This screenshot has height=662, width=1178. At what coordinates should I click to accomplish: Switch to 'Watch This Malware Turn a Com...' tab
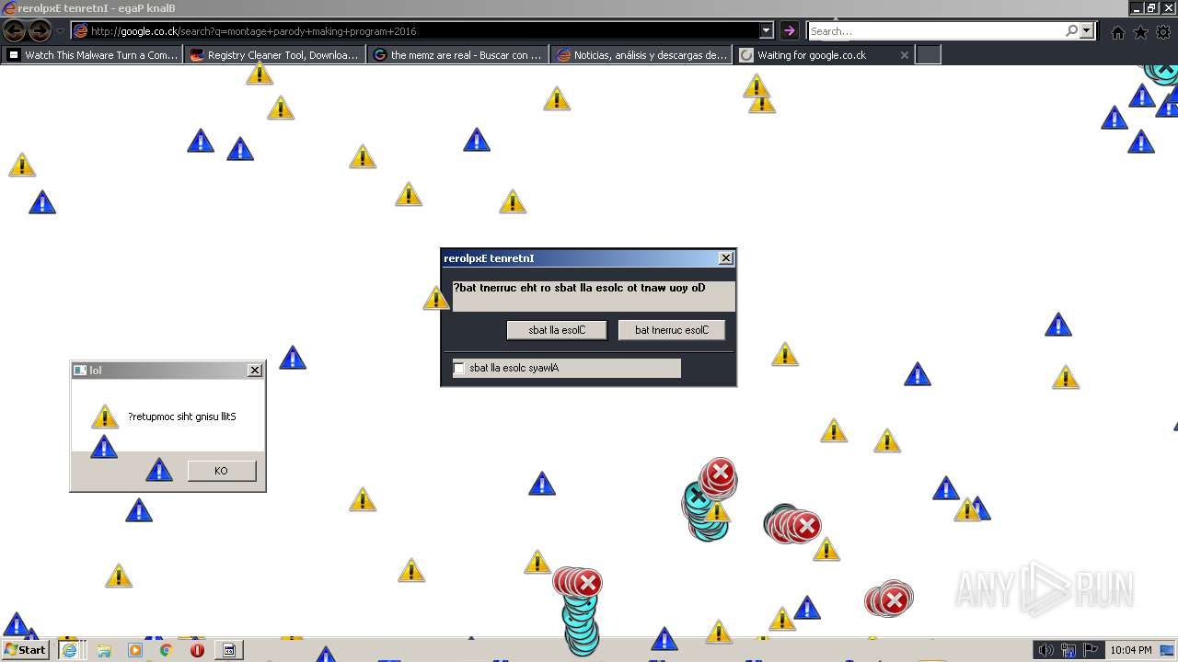click(93, 55)
